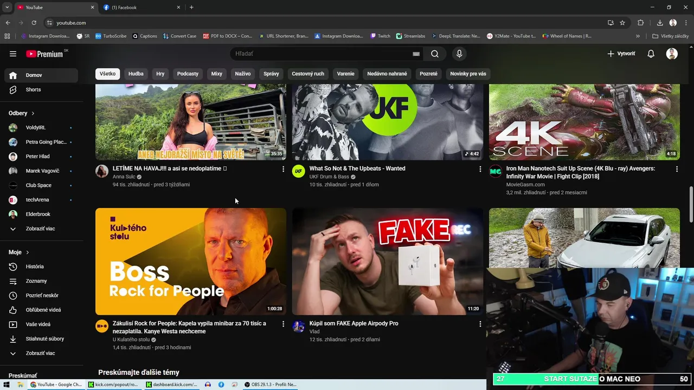This screenshot has width=694, height=390.
Task: Select the Hudba filter chip
Action: pos(136,74)
